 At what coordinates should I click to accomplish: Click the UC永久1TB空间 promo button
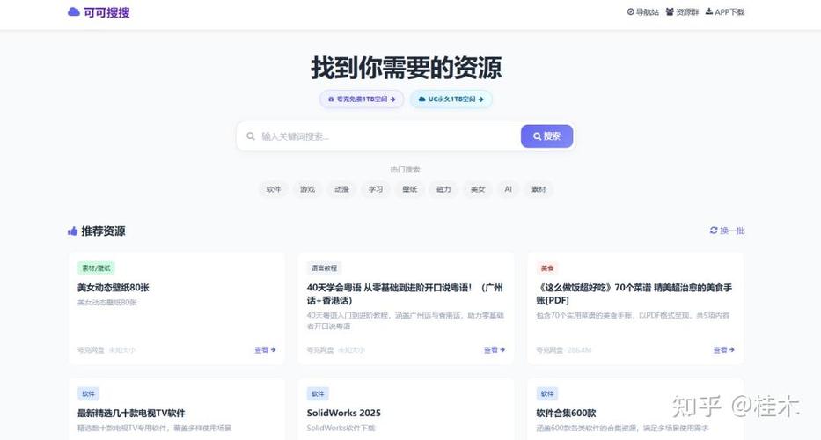tap(451, 99)
